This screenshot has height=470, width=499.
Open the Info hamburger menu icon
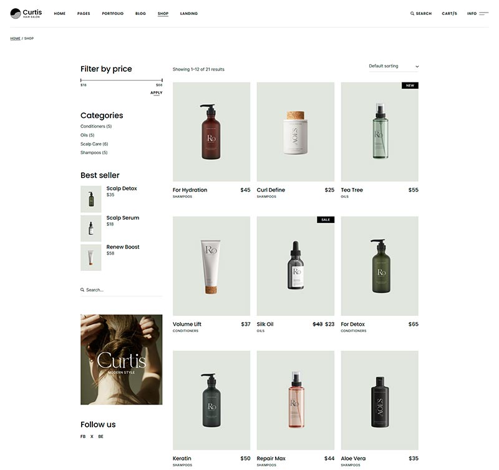pos(483,14)
